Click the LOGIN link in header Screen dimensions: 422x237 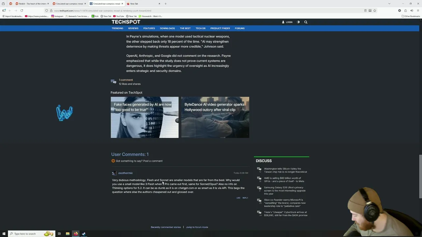coord(287,22)
